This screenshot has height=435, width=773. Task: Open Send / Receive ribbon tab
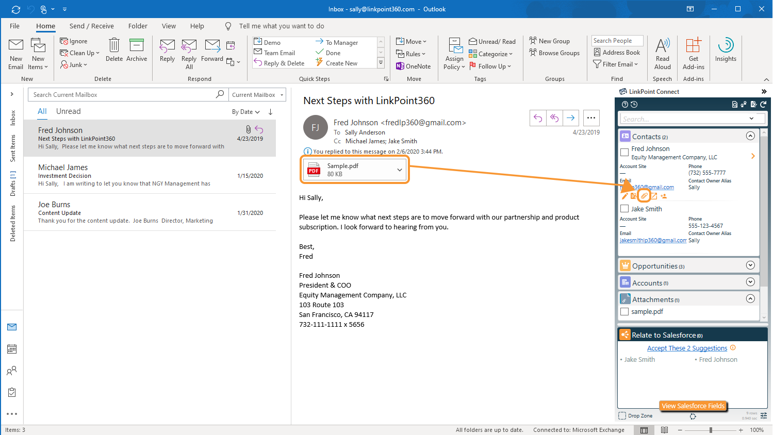(92, 26)
